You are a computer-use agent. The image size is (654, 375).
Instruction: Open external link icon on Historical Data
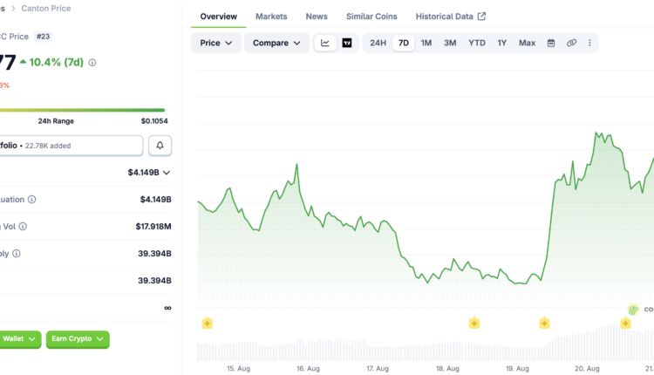click(x=481, y=17)
